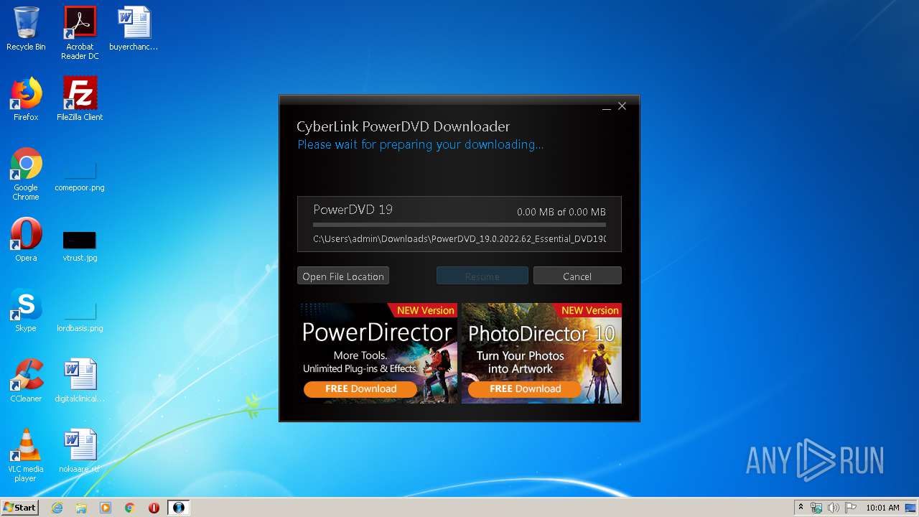Click the 0.00 MB of 0.00 MB text
This screenshot has height=517, width=919.
click(x=561, y=212)
